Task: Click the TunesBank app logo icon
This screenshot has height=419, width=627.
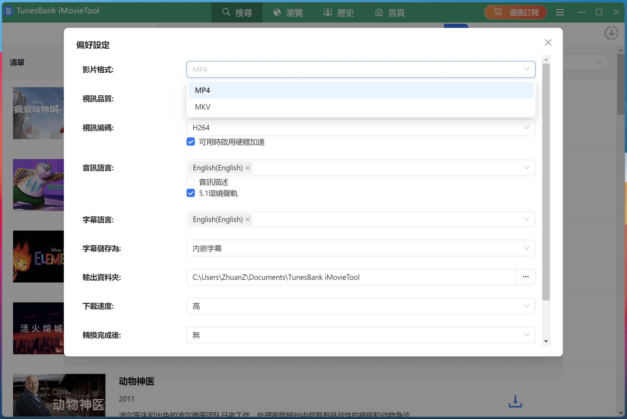Action: [9, 11]
